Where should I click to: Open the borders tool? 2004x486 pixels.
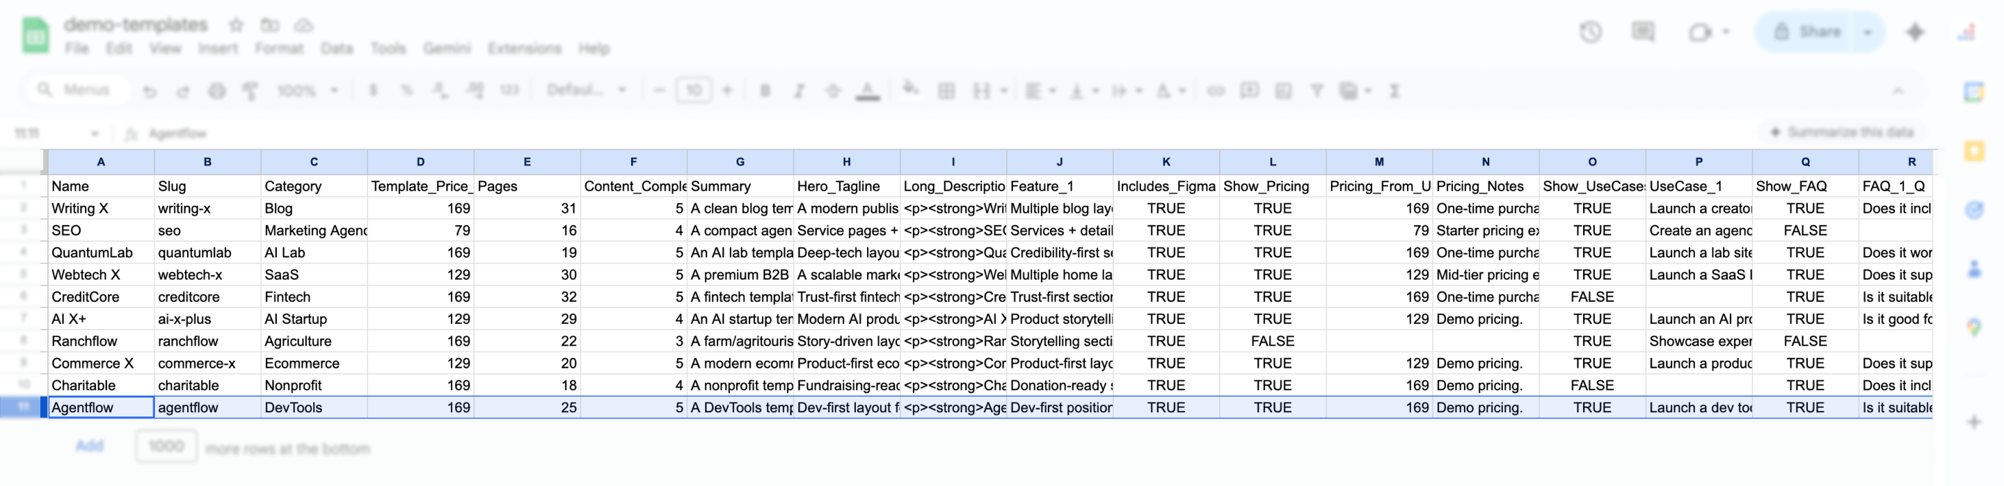pyautogui.click(x=946, y=91)
